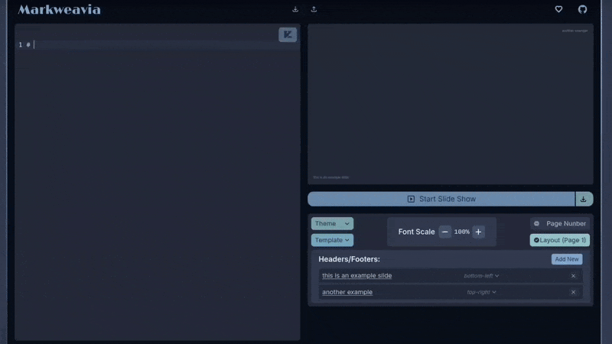Click the Markweavia logo title
The width and height of the screenshot is (612, 344).
coord(60,9)
